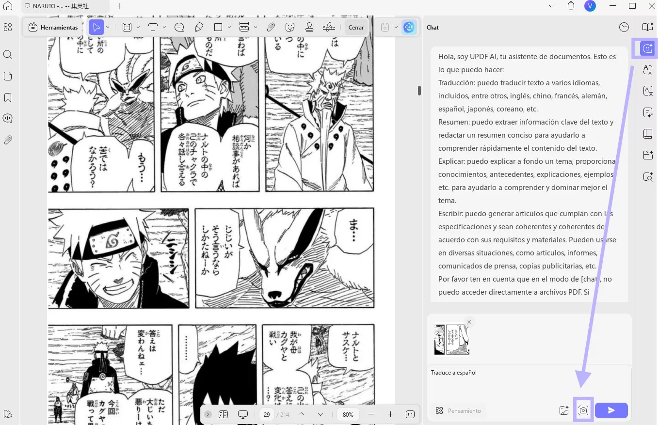
Task: Toggle the UPDF AI button in toolbar
Action: tap(409, 27)
